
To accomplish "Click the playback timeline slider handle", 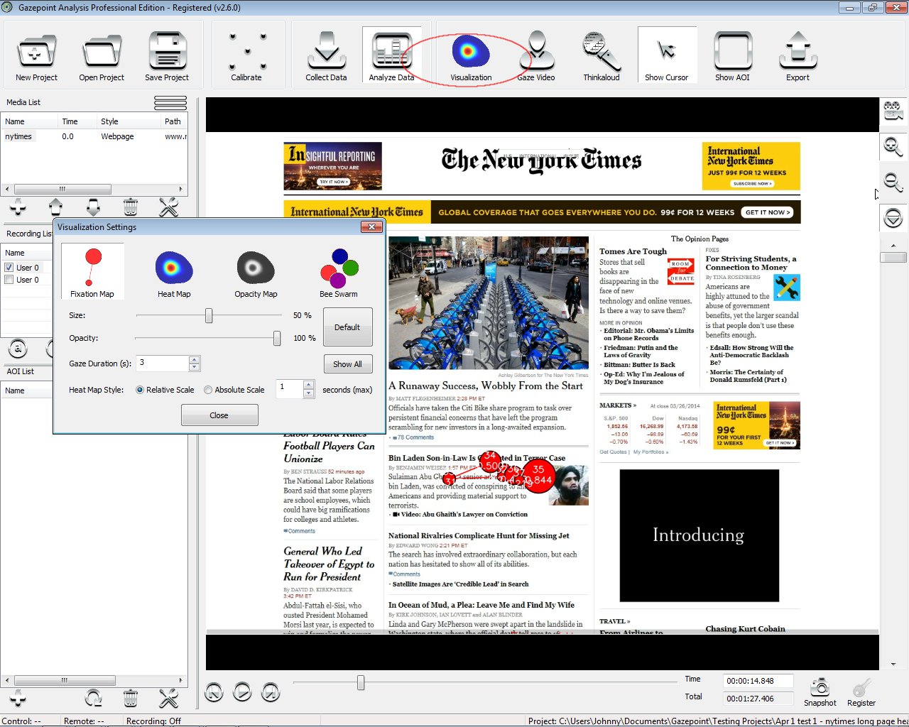I will point(361,682).
